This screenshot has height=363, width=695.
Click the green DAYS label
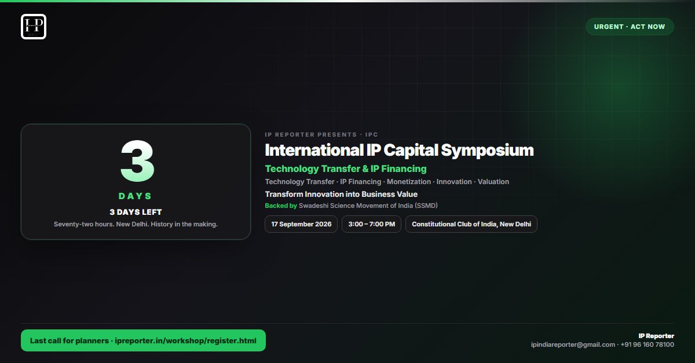(136, 196)
